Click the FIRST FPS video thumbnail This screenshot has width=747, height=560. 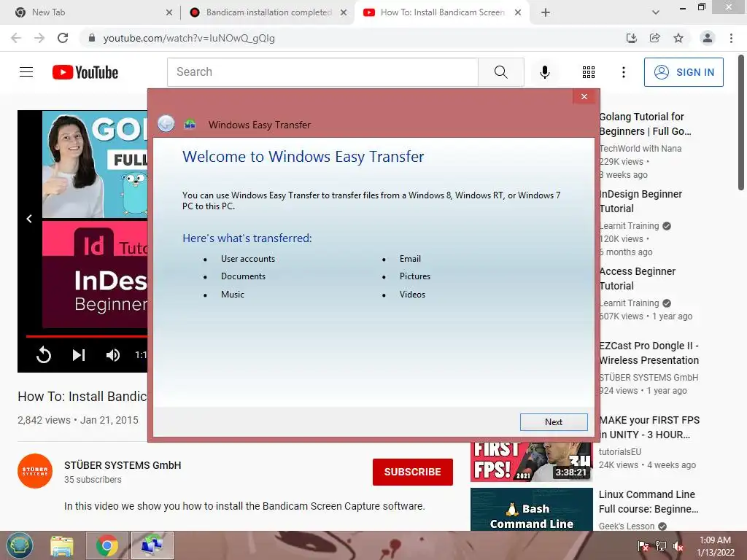pyautogui.click(x=532, y=462)
